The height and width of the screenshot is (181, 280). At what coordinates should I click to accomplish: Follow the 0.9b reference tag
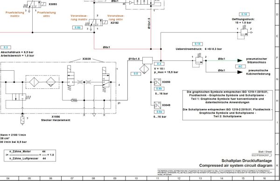(x=159, y=88)
